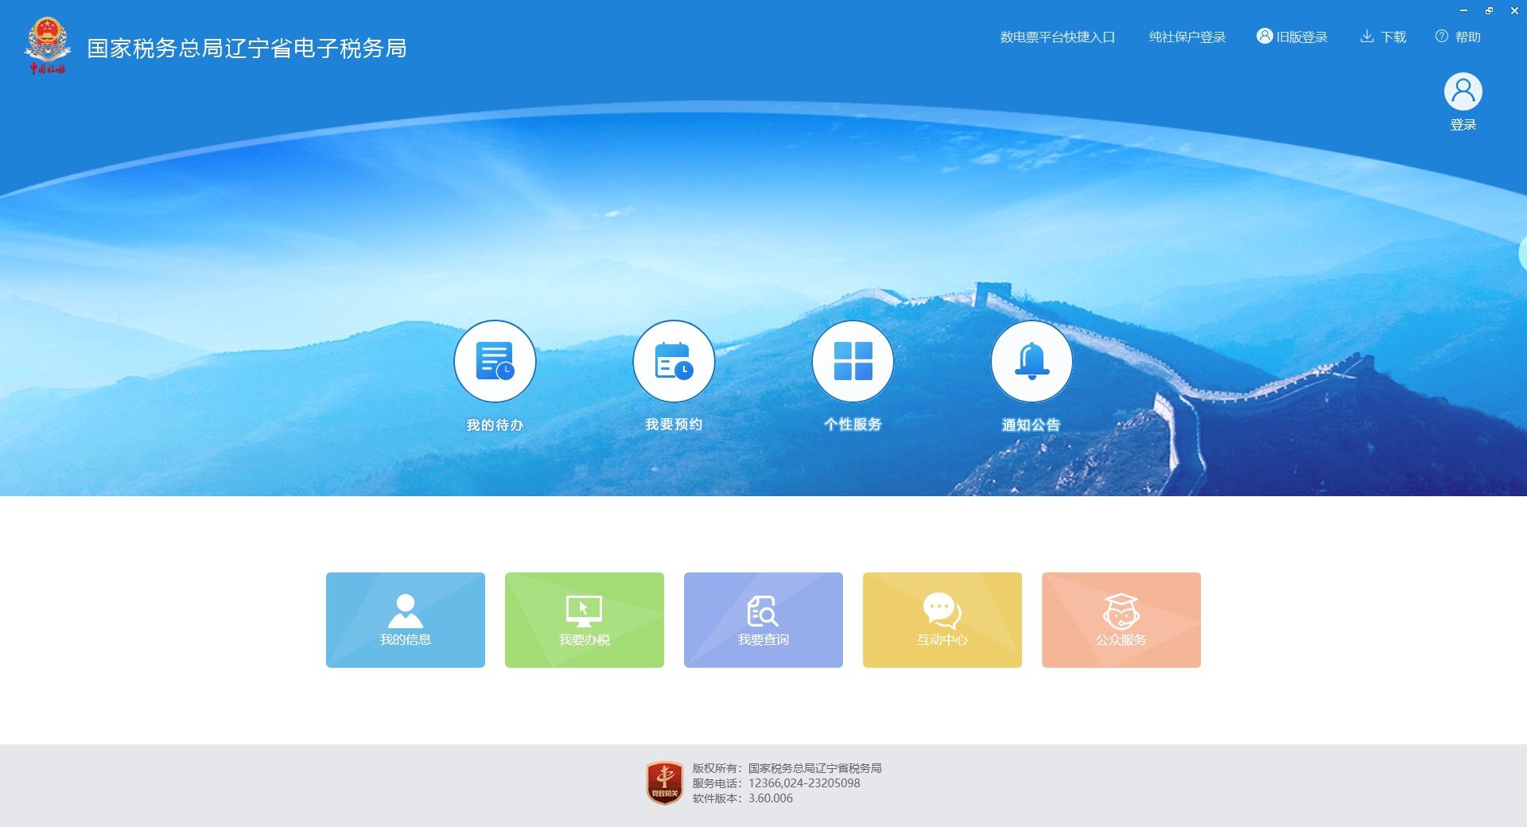1527x827 pixels.
Task: Click the title 国家税务总局辽宁省电子税务局
Action: [x=247, y=49]
